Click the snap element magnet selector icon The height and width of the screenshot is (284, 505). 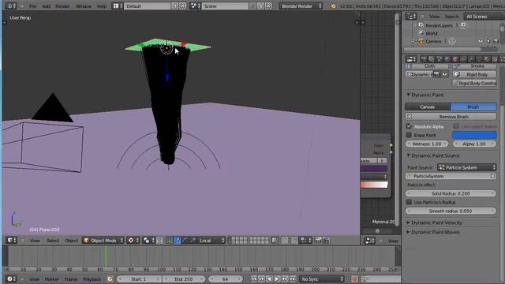[305, 240]
